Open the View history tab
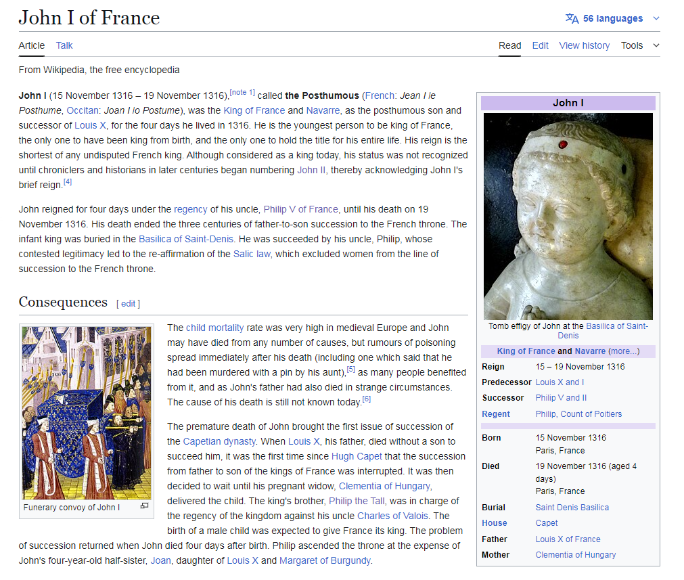Screen dimensions: 684x580 585,45
